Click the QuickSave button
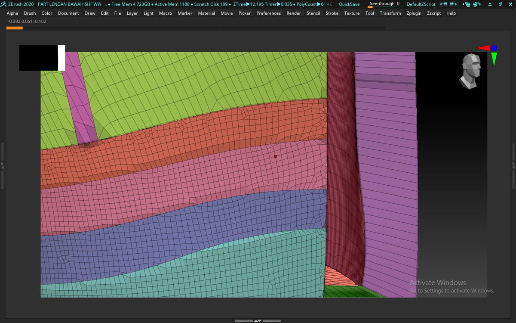516x323 pixels. [349, 4]
